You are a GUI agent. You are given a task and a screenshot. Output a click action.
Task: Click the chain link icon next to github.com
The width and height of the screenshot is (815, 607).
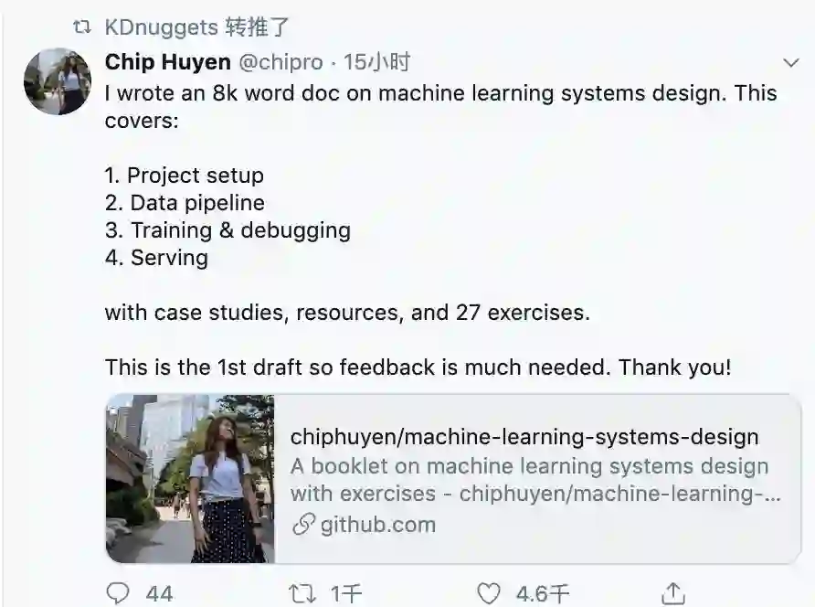(303, 525)
